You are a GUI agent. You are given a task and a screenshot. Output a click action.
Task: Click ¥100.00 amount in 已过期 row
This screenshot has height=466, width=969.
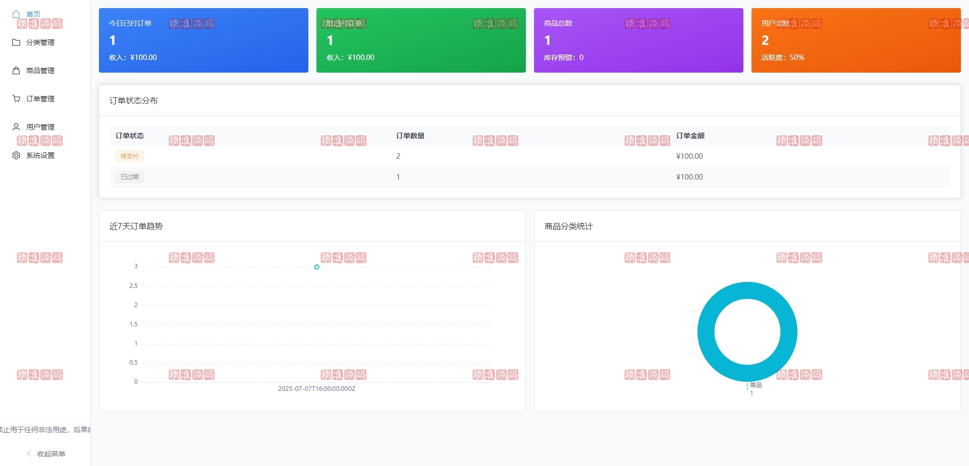tap(689, 177)
